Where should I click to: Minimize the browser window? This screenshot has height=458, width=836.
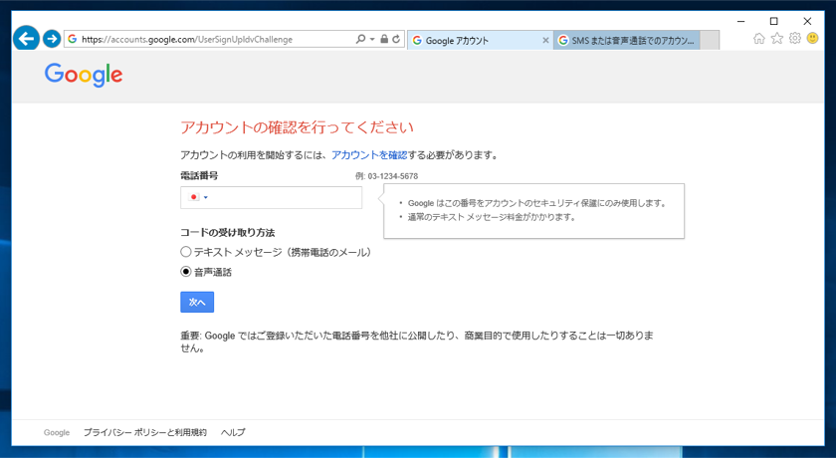pyautogui.click(x=740, y=21)
